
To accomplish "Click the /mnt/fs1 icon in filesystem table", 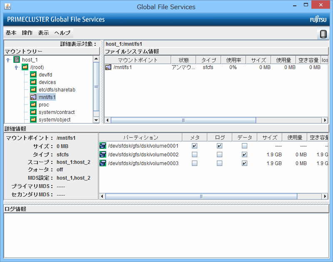I will [108, 67].
